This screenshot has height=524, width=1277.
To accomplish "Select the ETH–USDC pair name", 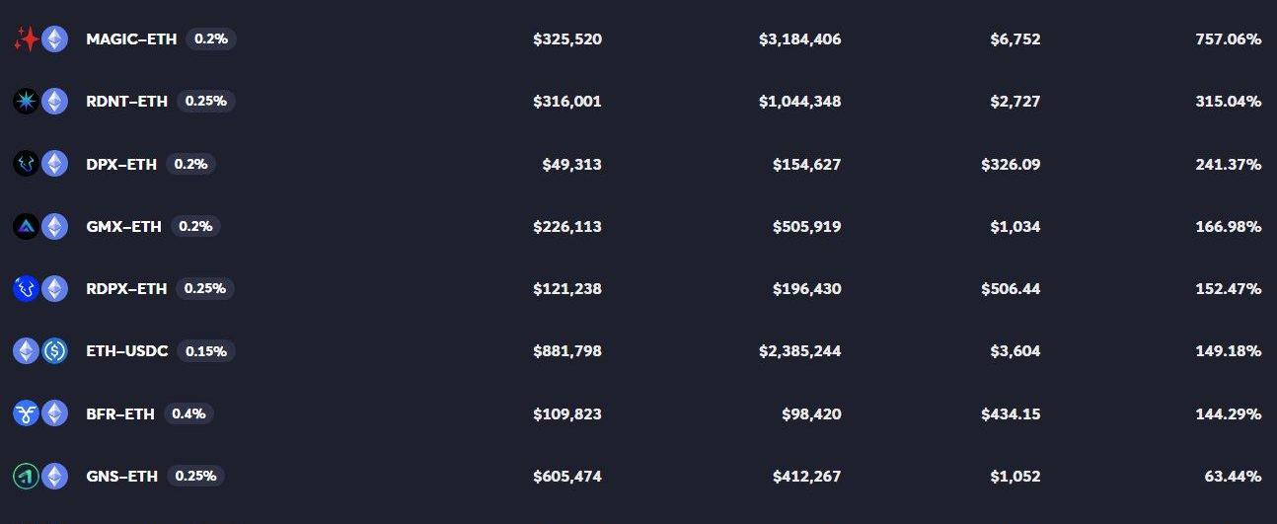I will pos(127,351).
